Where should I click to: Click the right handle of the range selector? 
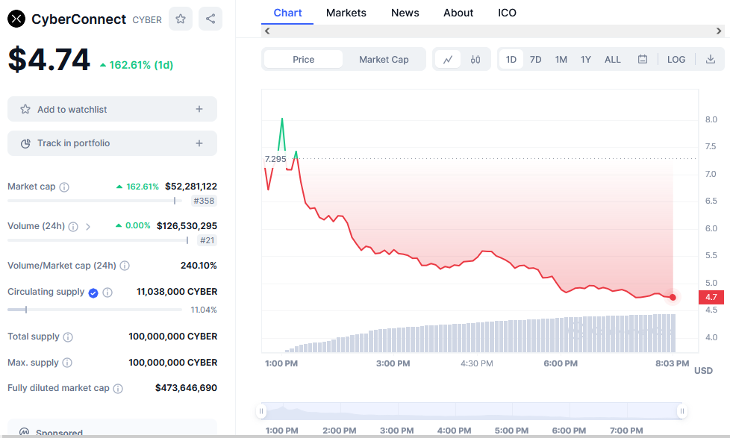pos(682,411)
